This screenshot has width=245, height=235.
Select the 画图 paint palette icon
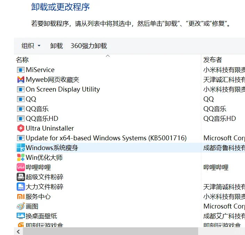pyautogui.click(x=20, y=206)
